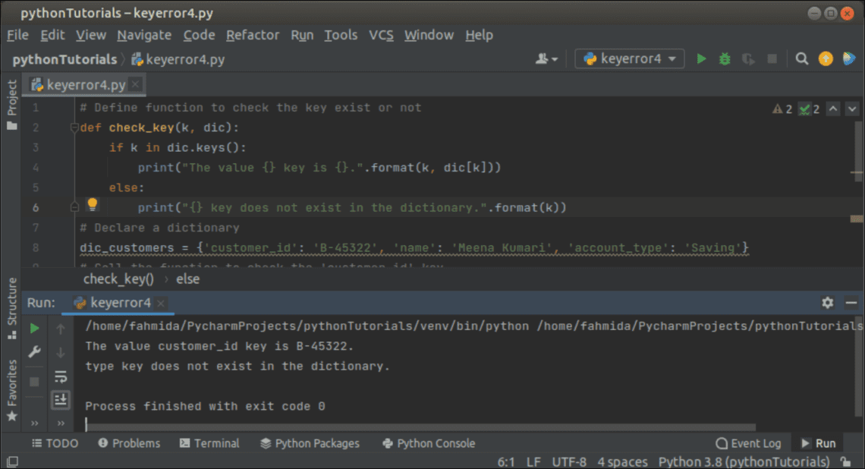Click keyerror4.py breadcrumb in navigation bar
This screenshot has height=469, width=865.
[x=178, y=59]
